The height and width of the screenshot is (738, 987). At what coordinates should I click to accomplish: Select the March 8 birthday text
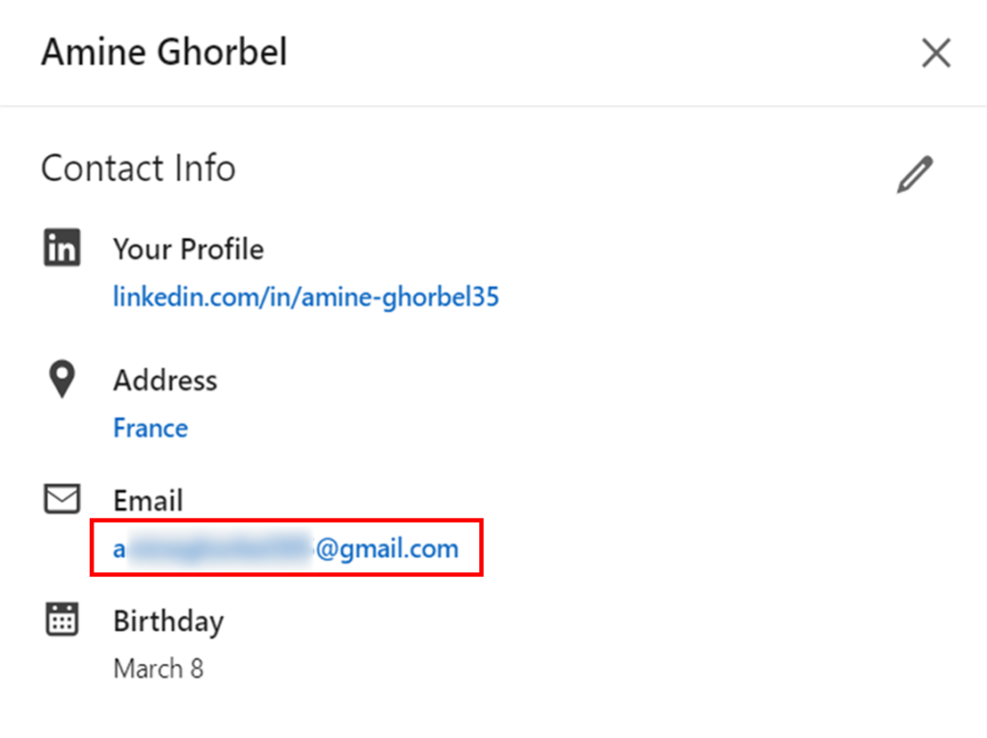point(158,669)
